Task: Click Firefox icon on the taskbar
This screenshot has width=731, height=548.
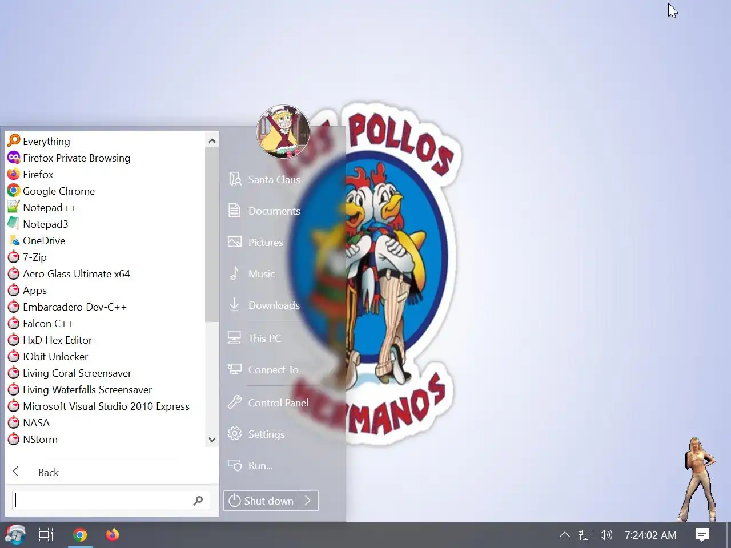Action: pos(113,535)
